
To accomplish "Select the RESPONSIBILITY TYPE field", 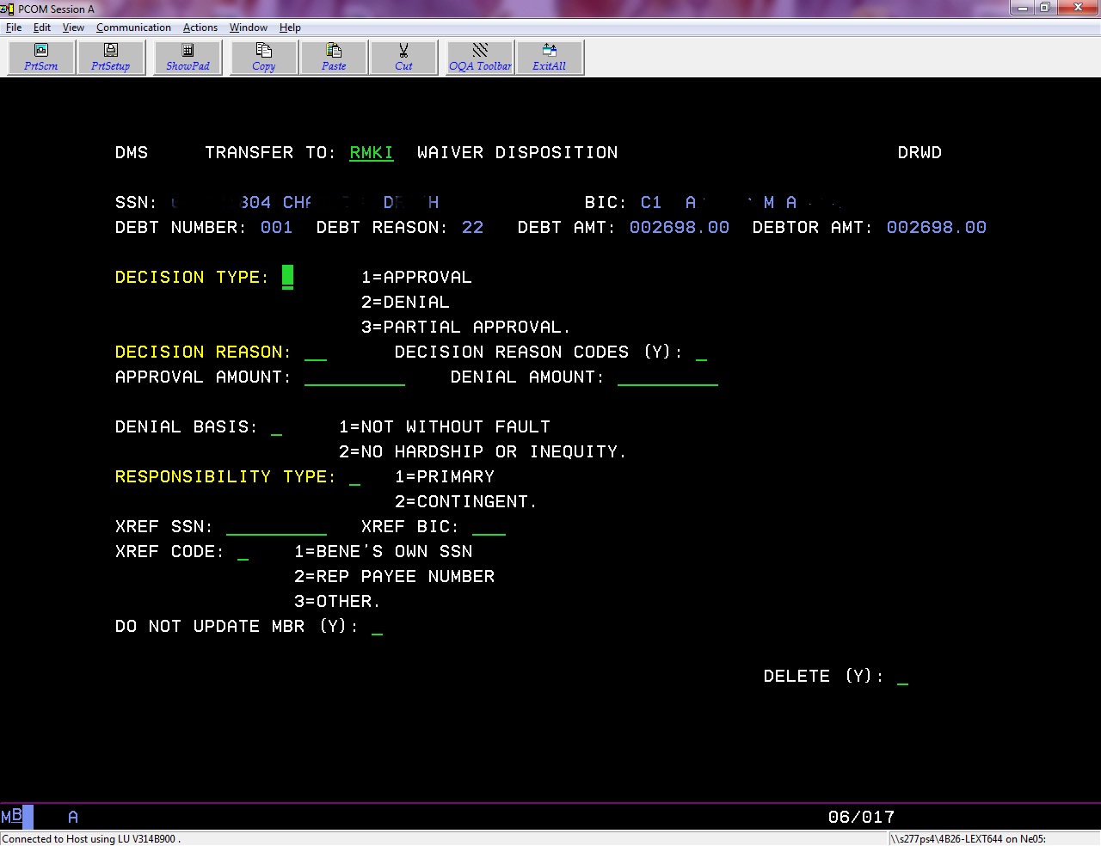I will (x=354, y=477).
